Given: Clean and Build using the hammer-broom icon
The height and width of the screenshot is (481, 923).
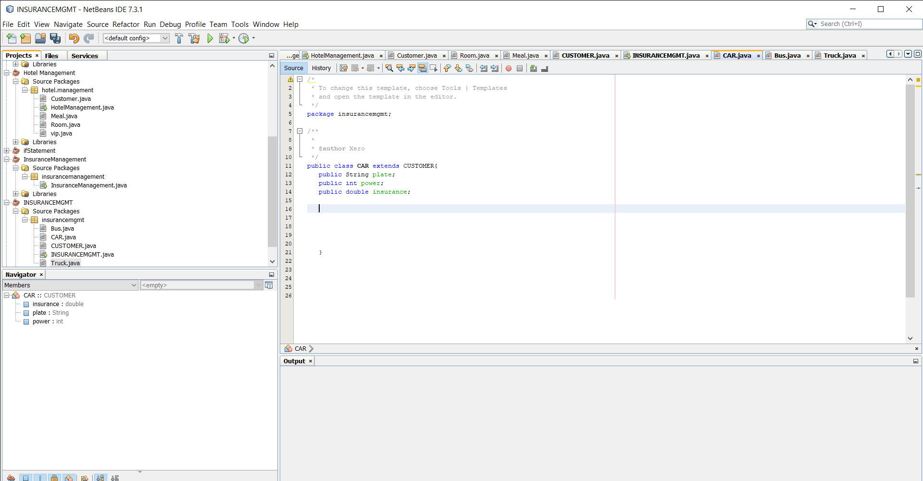Looking at the screenshot, I should tap(194, 38).
